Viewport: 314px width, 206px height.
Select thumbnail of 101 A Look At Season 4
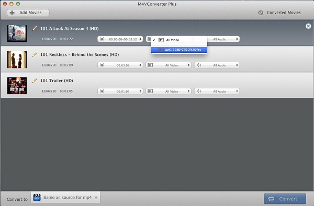point(17,33)
